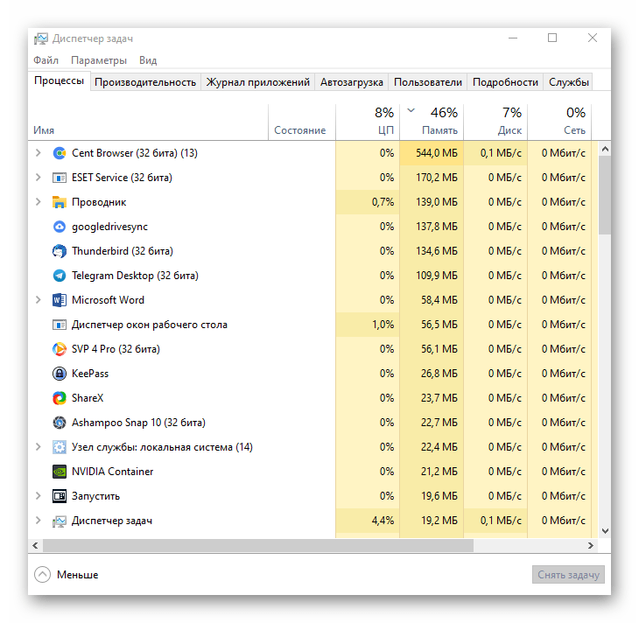Viewport: 639px width, 623px height.
Task: Select the Telegram Desktop (32 бита) name
Action: (135, 276)
